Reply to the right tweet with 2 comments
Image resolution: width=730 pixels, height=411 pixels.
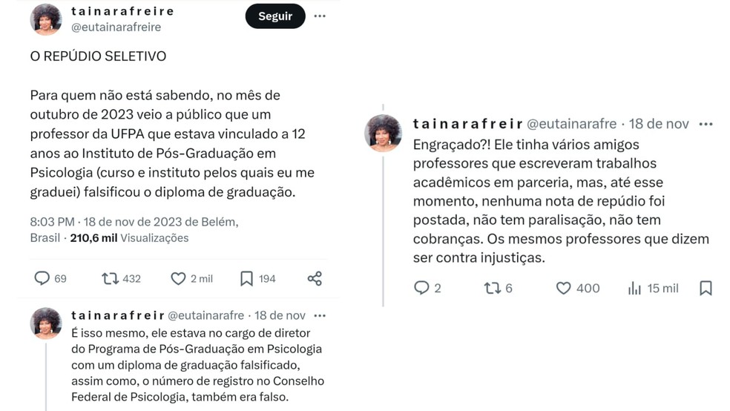tap(421, 288)
